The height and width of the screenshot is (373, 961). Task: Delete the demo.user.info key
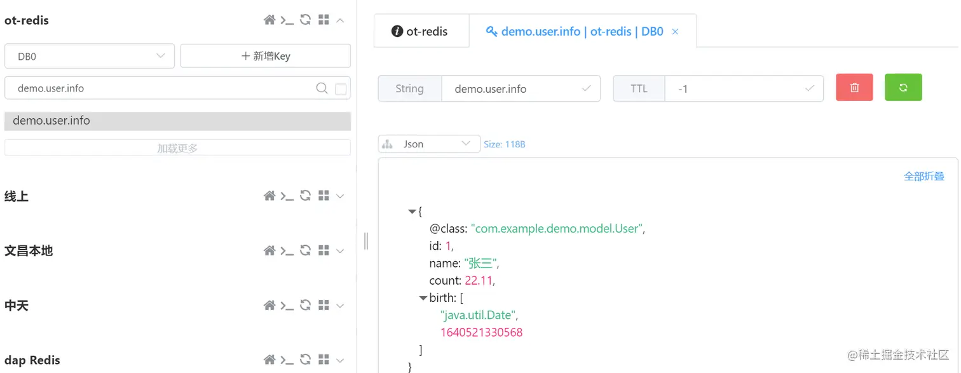point(854,88)
